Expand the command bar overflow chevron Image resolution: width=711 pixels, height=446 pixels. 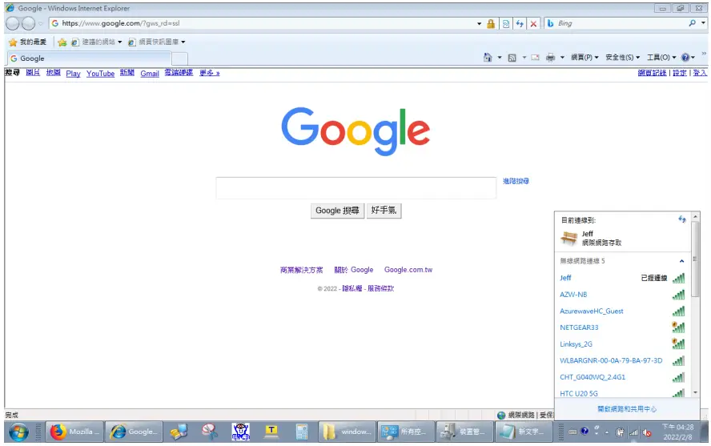pos(704,54)
